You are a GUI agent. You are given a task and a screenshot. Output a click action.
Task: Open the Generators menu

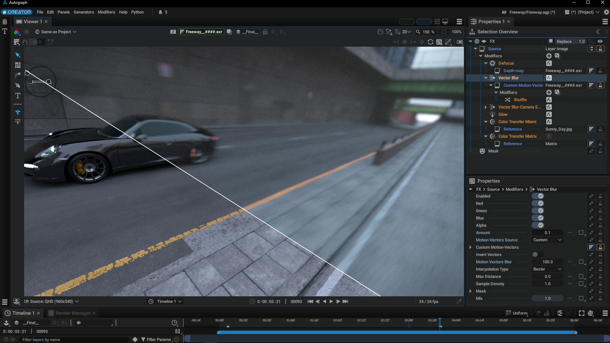84,12
